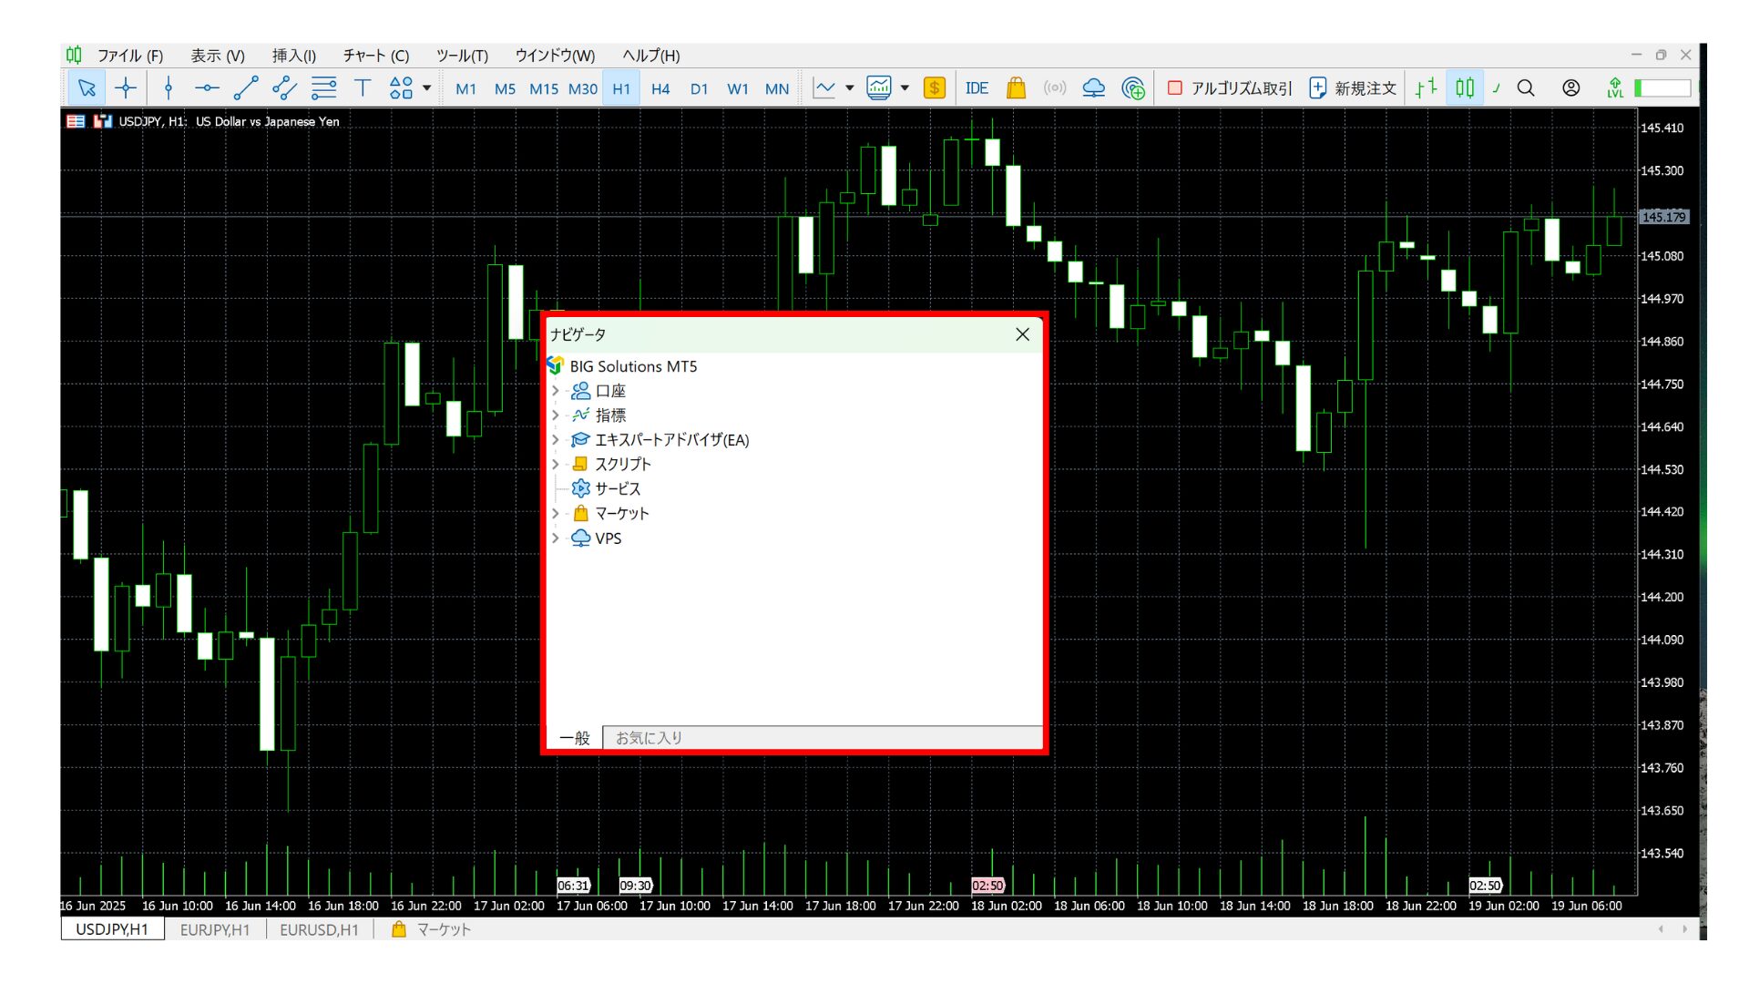The height and width of the screenshot is (984, 1749).
Task: Open the MetaEditor IDE
Action: (x=977, y=88)
